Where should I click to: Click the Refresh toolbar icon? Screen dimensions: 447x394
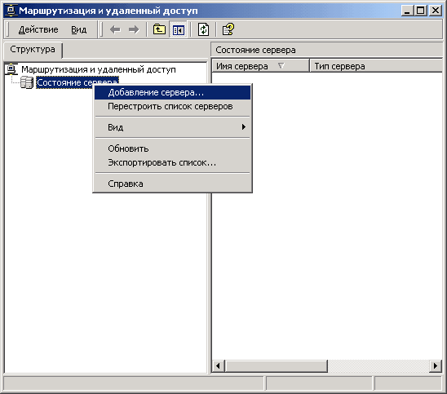203,29
